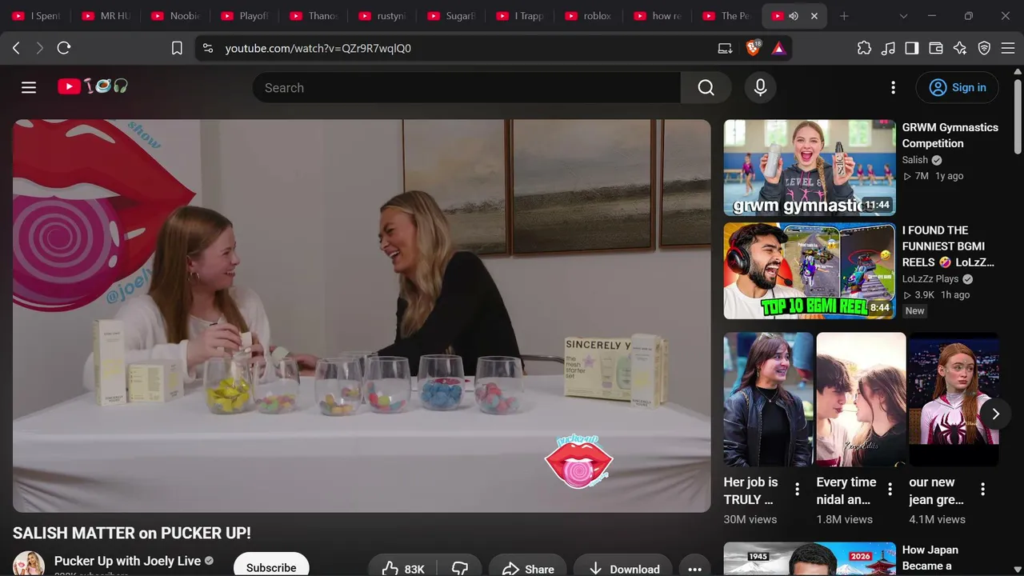Switch to the "The Pe" tab
Image resolution: width=1024 pixels, height=576 pixels.
(x=725, y=16)
